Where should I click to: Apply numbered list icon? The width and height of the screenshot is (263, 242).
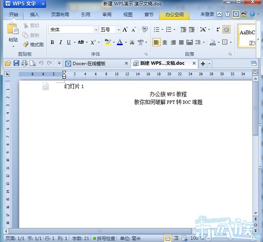(169, 30)
